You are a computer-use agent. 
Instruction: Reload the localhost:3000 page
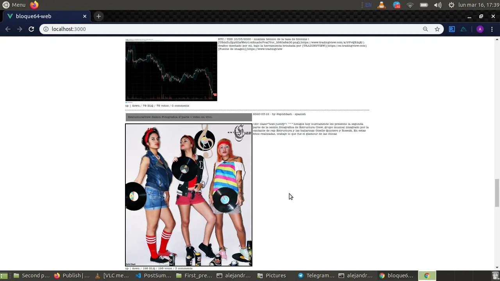(x=31, y=29)
